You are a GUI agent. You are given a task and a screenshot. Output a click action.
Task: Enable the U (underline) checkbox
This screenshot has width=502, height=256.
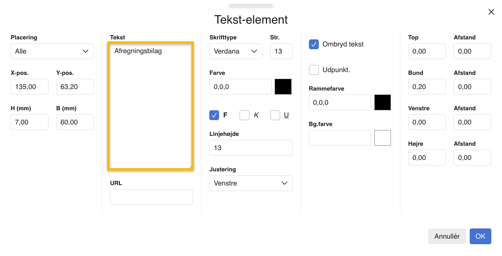[x=275, y=115]
